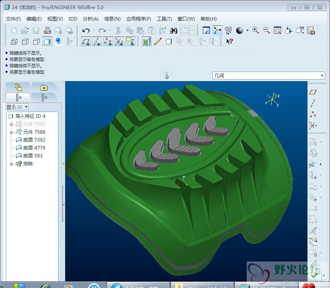Screen dimensions: 330x288
Task: Click the Paste Special icon
Action: coord(152,30)
